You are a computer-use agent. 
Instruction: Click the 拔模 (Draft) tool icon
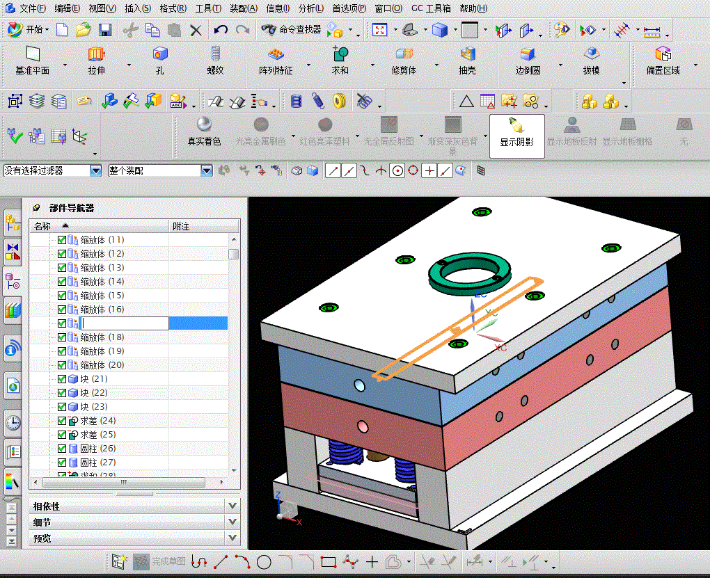point(591,55)
